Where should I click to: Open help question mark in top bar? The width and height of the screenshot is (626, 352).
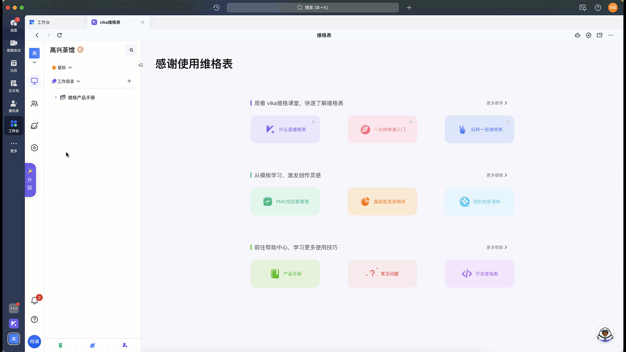click(598, 7)
